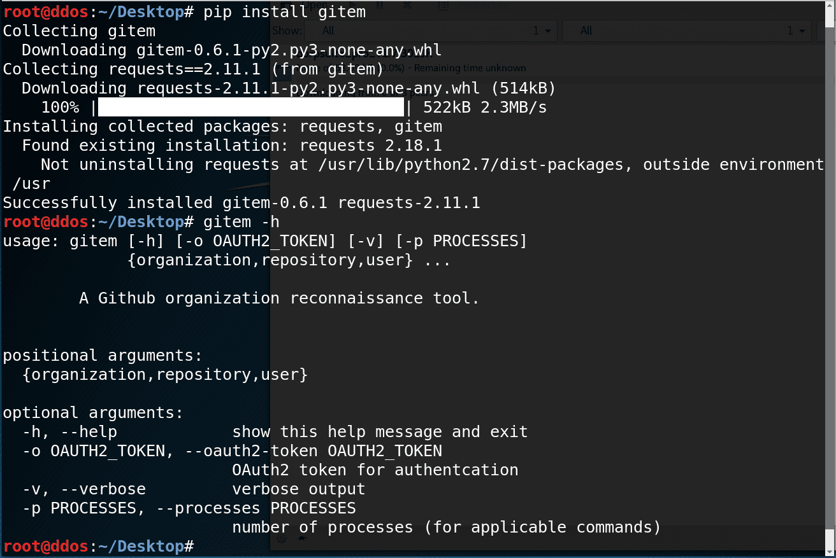Click the '-v, --verbose' option line
836x558 pixels.
194,489
